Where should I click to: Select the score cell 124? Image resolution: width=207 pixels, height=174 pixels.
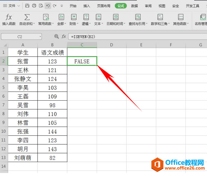(x=52, y=79)
